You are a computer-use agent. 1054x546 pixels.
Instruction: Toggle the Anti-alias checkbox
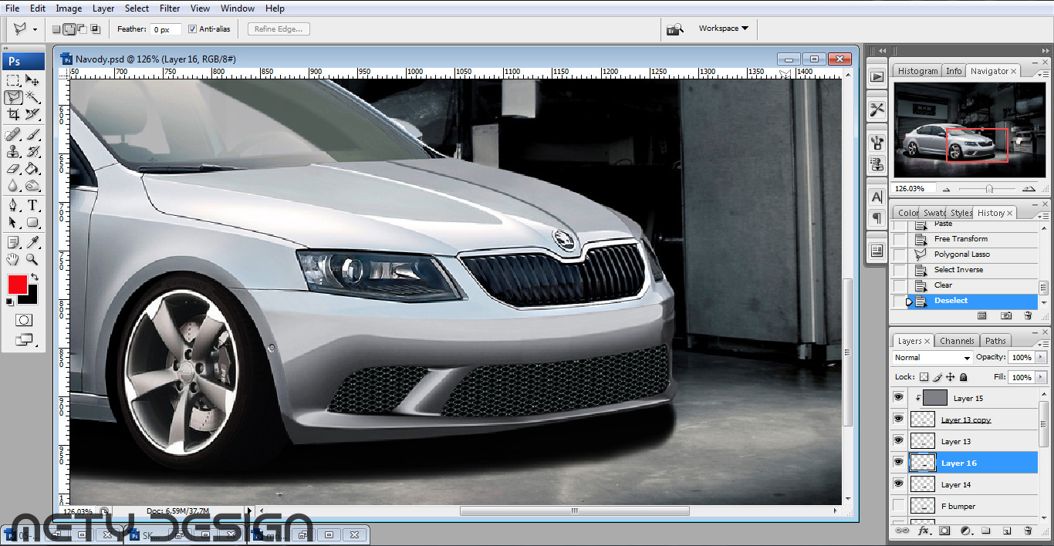[192, 29]
